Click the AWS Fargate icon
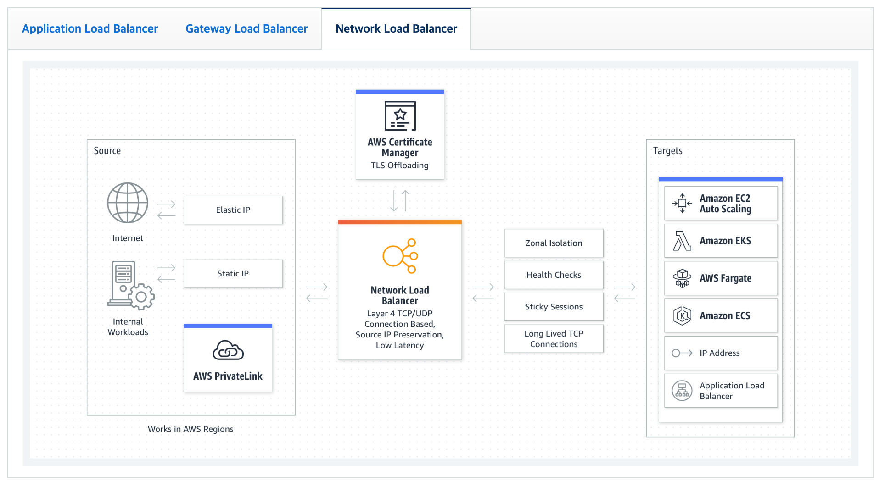Screen dimensions: 885x486 click(682, 278)
